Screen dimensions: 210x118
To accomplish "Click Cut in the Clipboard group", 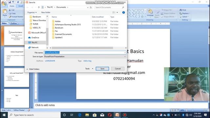I will (x=12, y=10).
